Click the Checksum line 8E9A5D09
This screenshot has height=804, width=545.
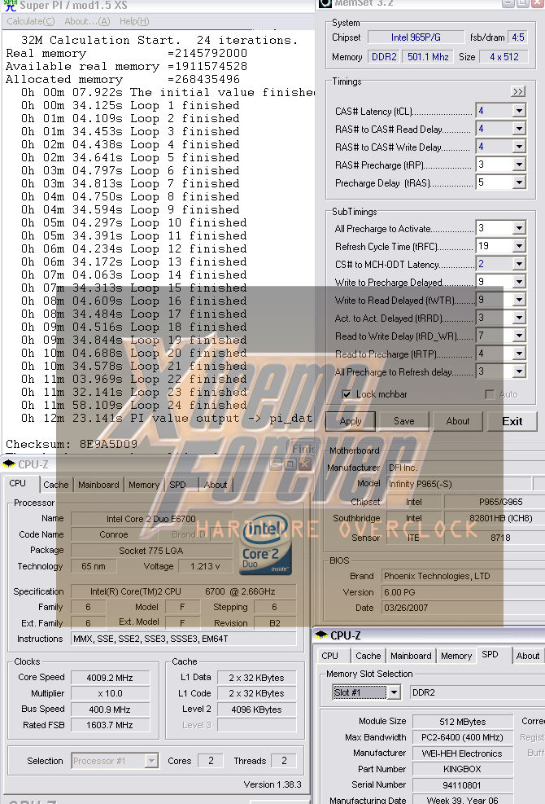pos(72,444)
